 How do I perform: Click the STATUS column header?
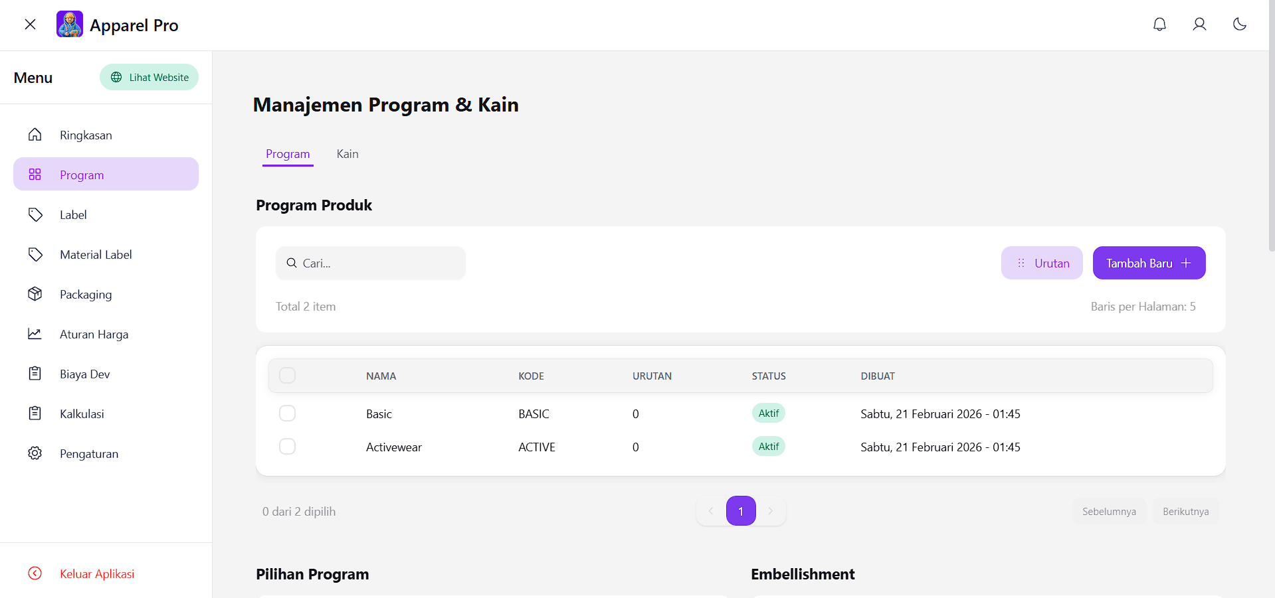point(769,376)
